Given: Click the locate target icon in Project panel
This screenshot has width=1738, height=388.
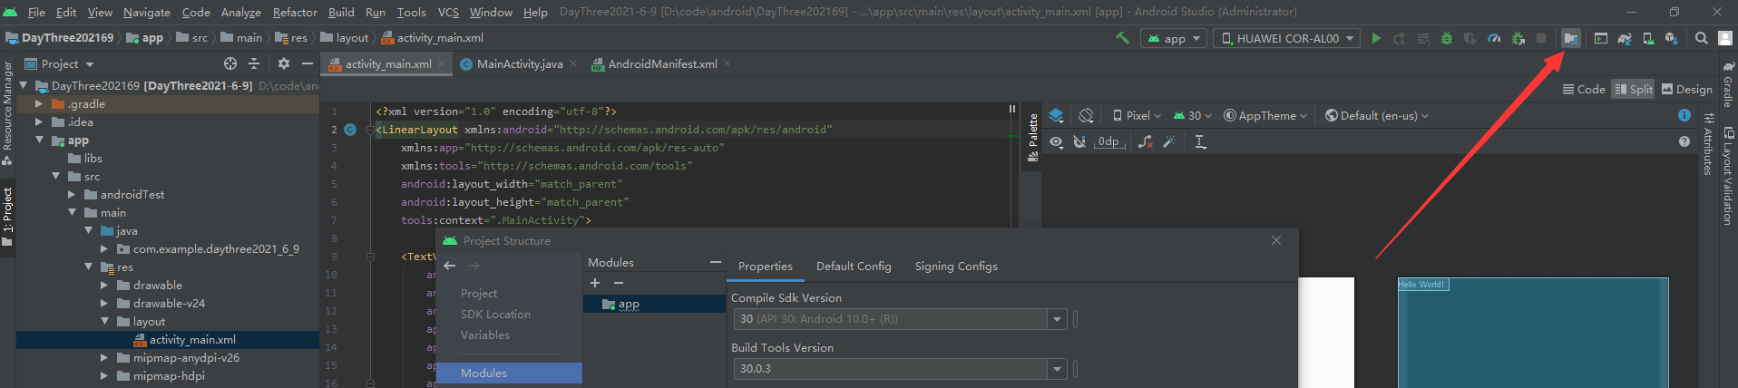Looking at the screenshot, I should tap(230, 63).
